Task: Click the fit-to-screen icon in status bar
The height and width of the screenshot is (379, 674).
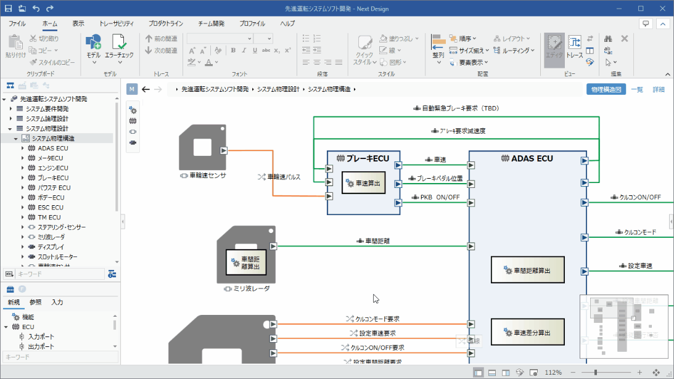Action: click(656, 373)
